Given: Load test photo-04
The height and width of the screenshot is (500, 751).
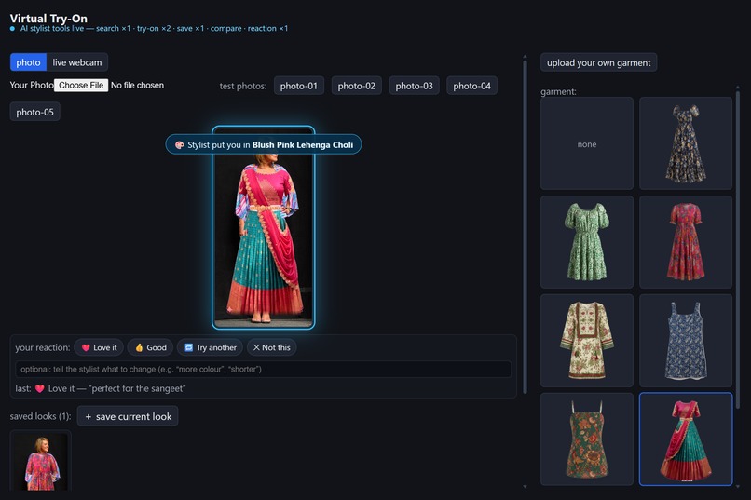Looking at the screenshot, I should [471, 86].
